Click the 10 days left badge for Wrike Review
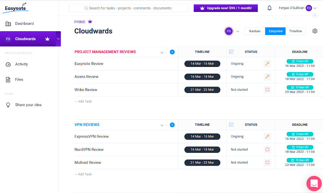Image resolution: width=323 pixels, height=193 pixels. pos(300,87)
